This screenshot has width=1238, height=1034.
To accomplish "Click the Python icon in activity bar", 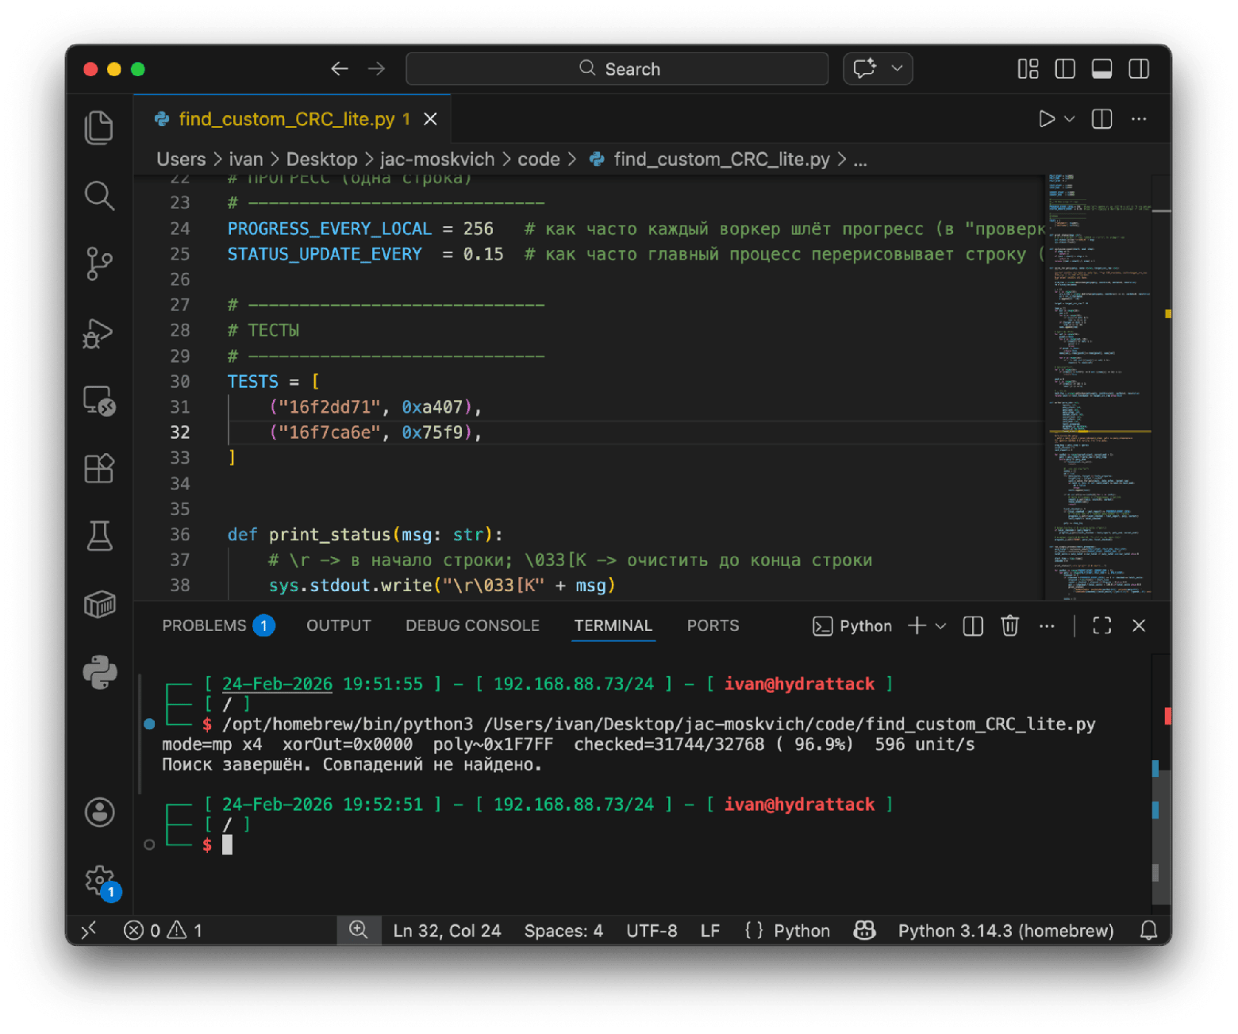I will (99, 672).
